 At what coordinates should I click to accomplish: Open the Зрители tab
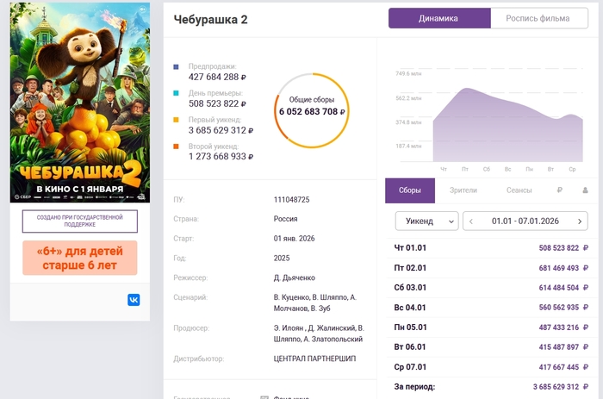[x=463, y=190]
